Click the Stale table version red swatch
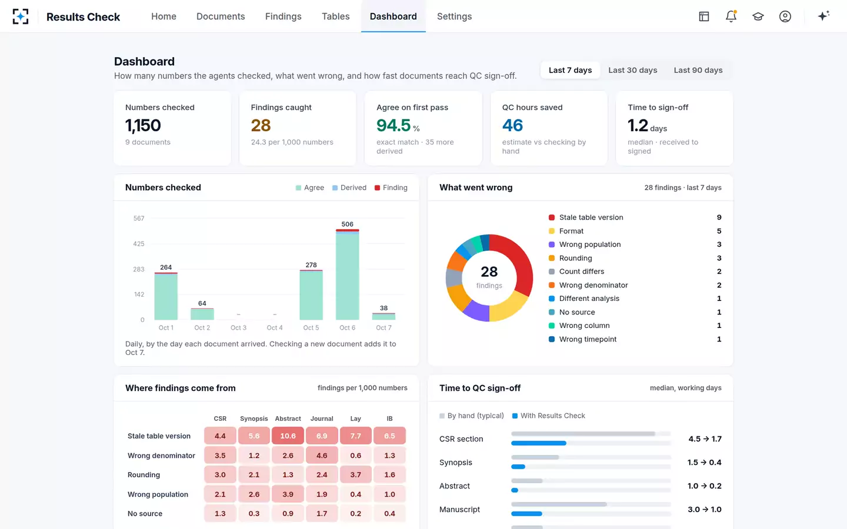847x529 pixels. 552,217
